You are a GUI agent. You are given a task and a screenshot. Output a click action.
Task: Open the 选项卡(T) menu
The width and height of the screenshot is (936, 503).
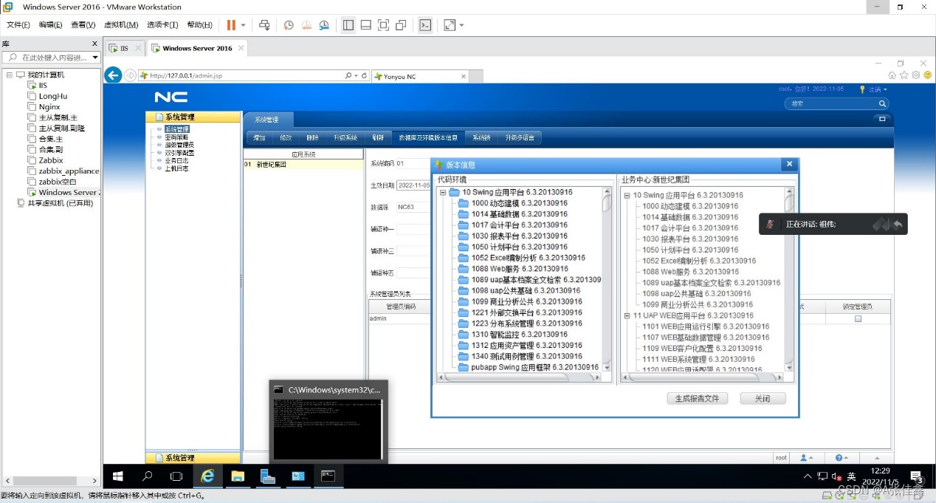[162, 25]
